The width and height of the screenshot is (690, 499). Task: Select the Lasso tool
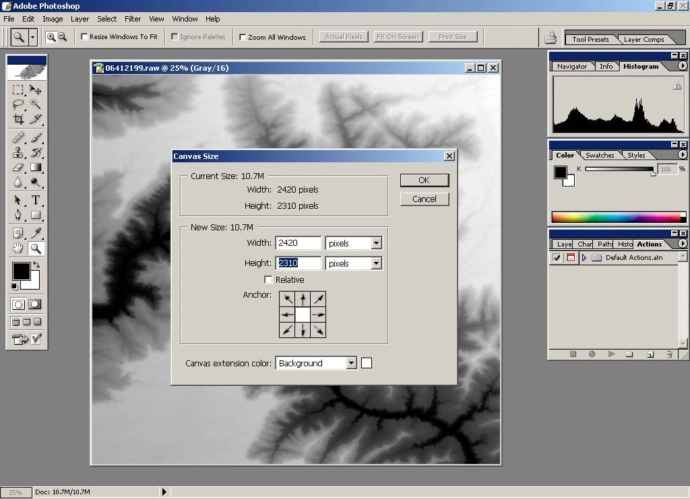pos(18,104)
